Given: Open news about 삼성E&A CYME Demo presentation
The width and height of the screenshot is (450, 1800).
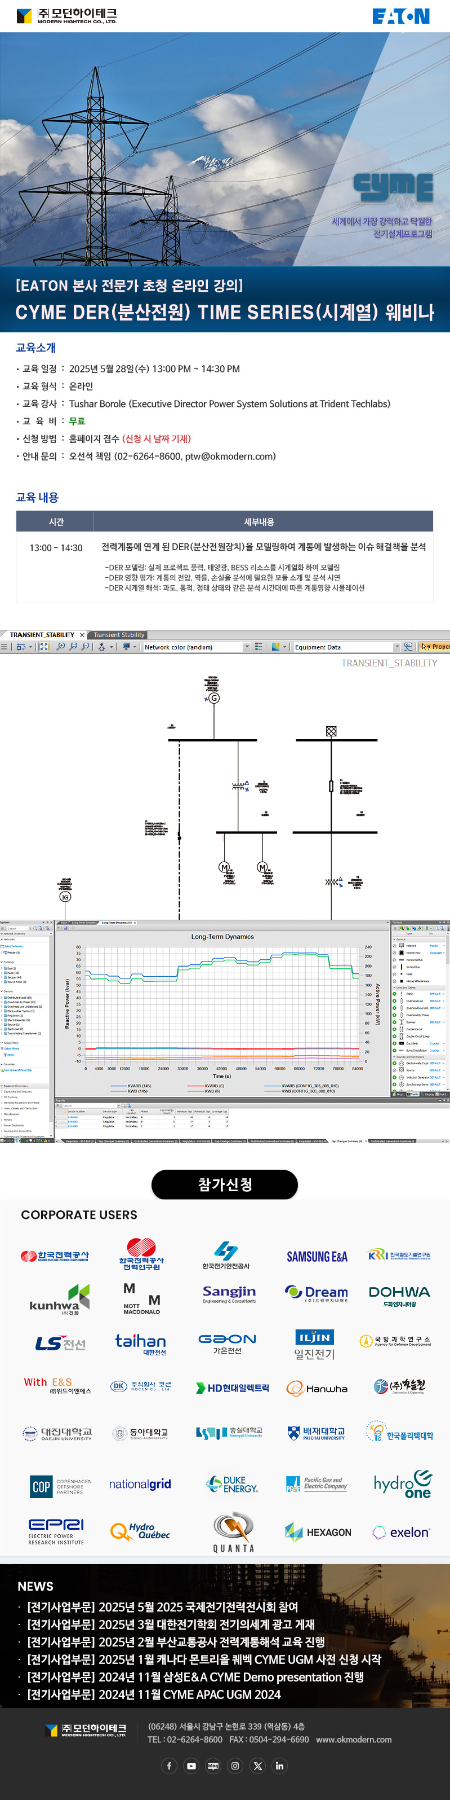Looking at the screenshot, I should click(x=195, y=1676).
